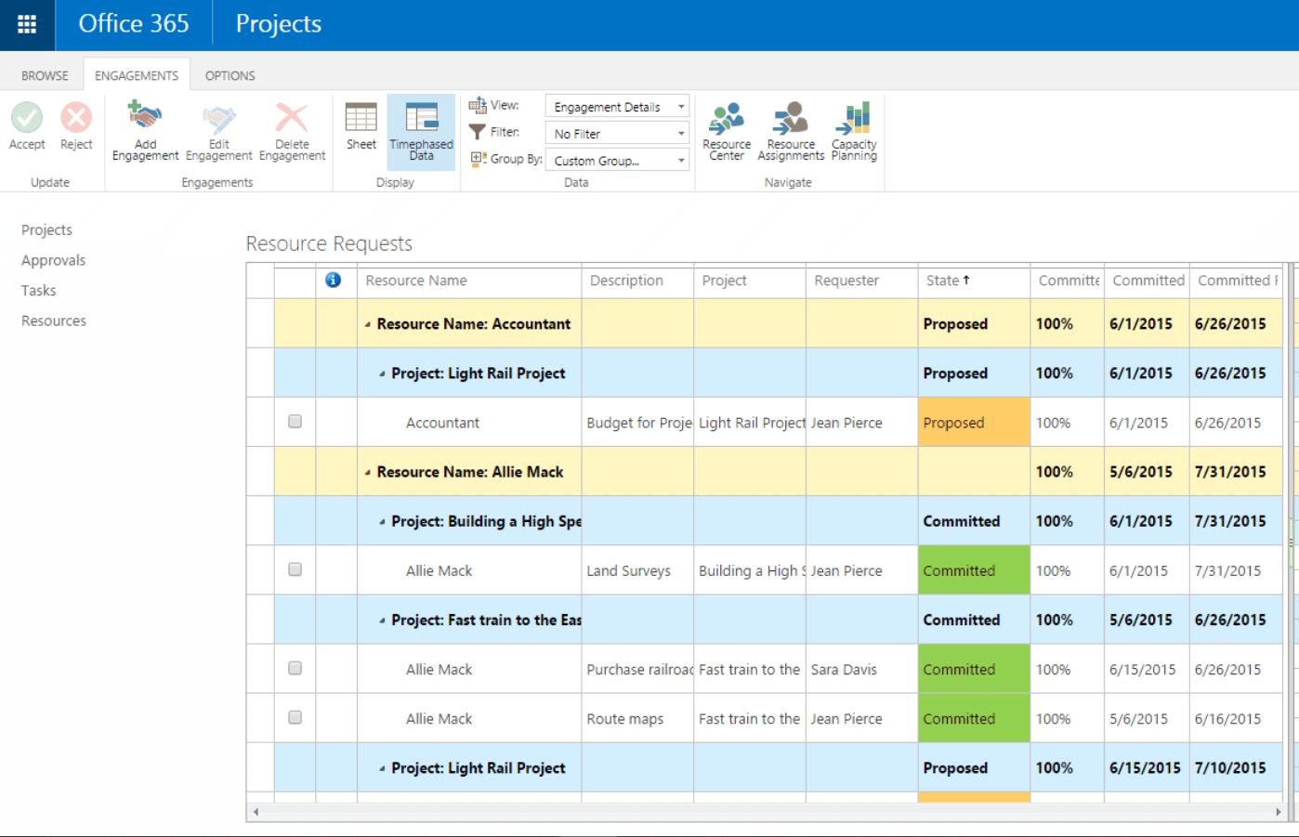The height and width of the screenshot is (837, 1299).
Task: Select the Land Surveys Allie Mack row checkbox
Action: click(295, 569)
